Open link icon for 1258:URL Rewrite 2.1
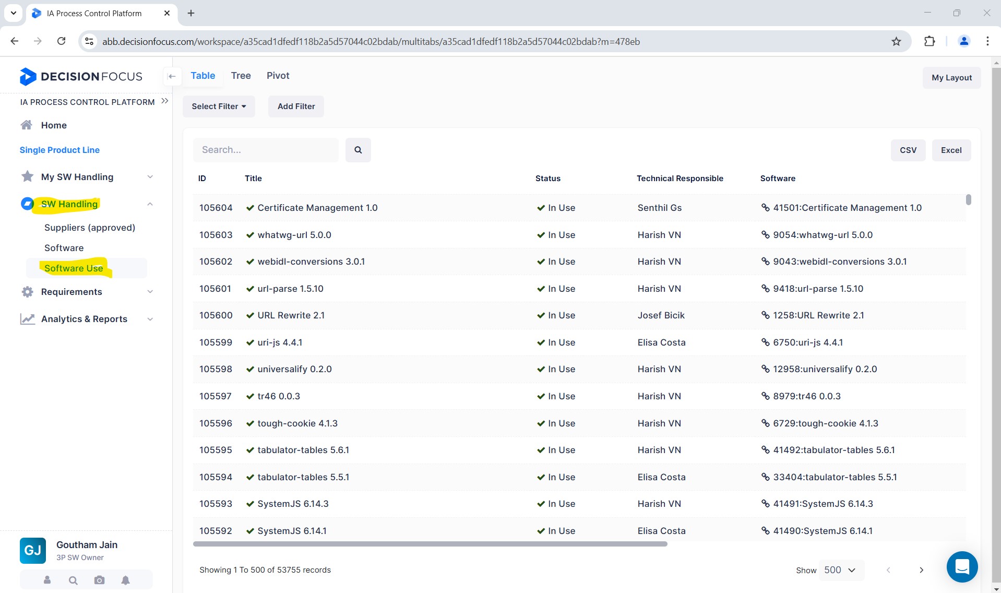 point(765,315)
